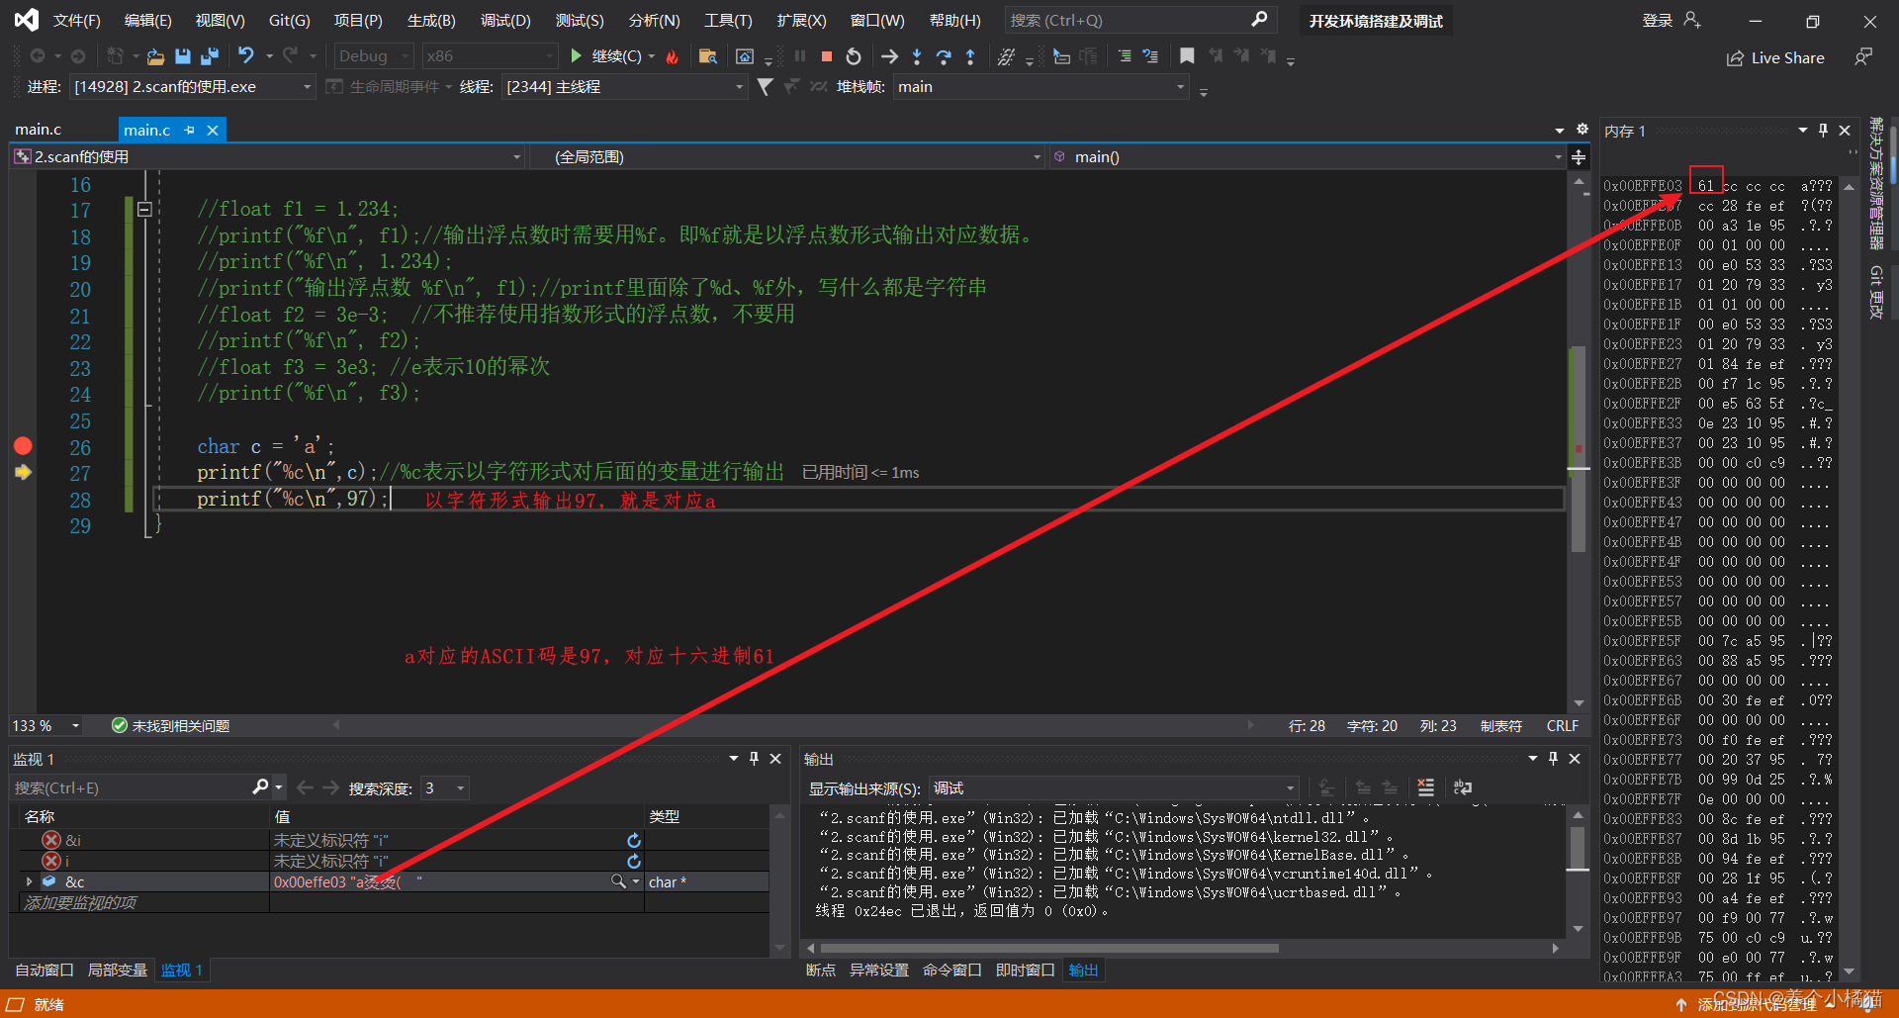
Task: Open the 调试(D) menu
Action: click(505, 21)
